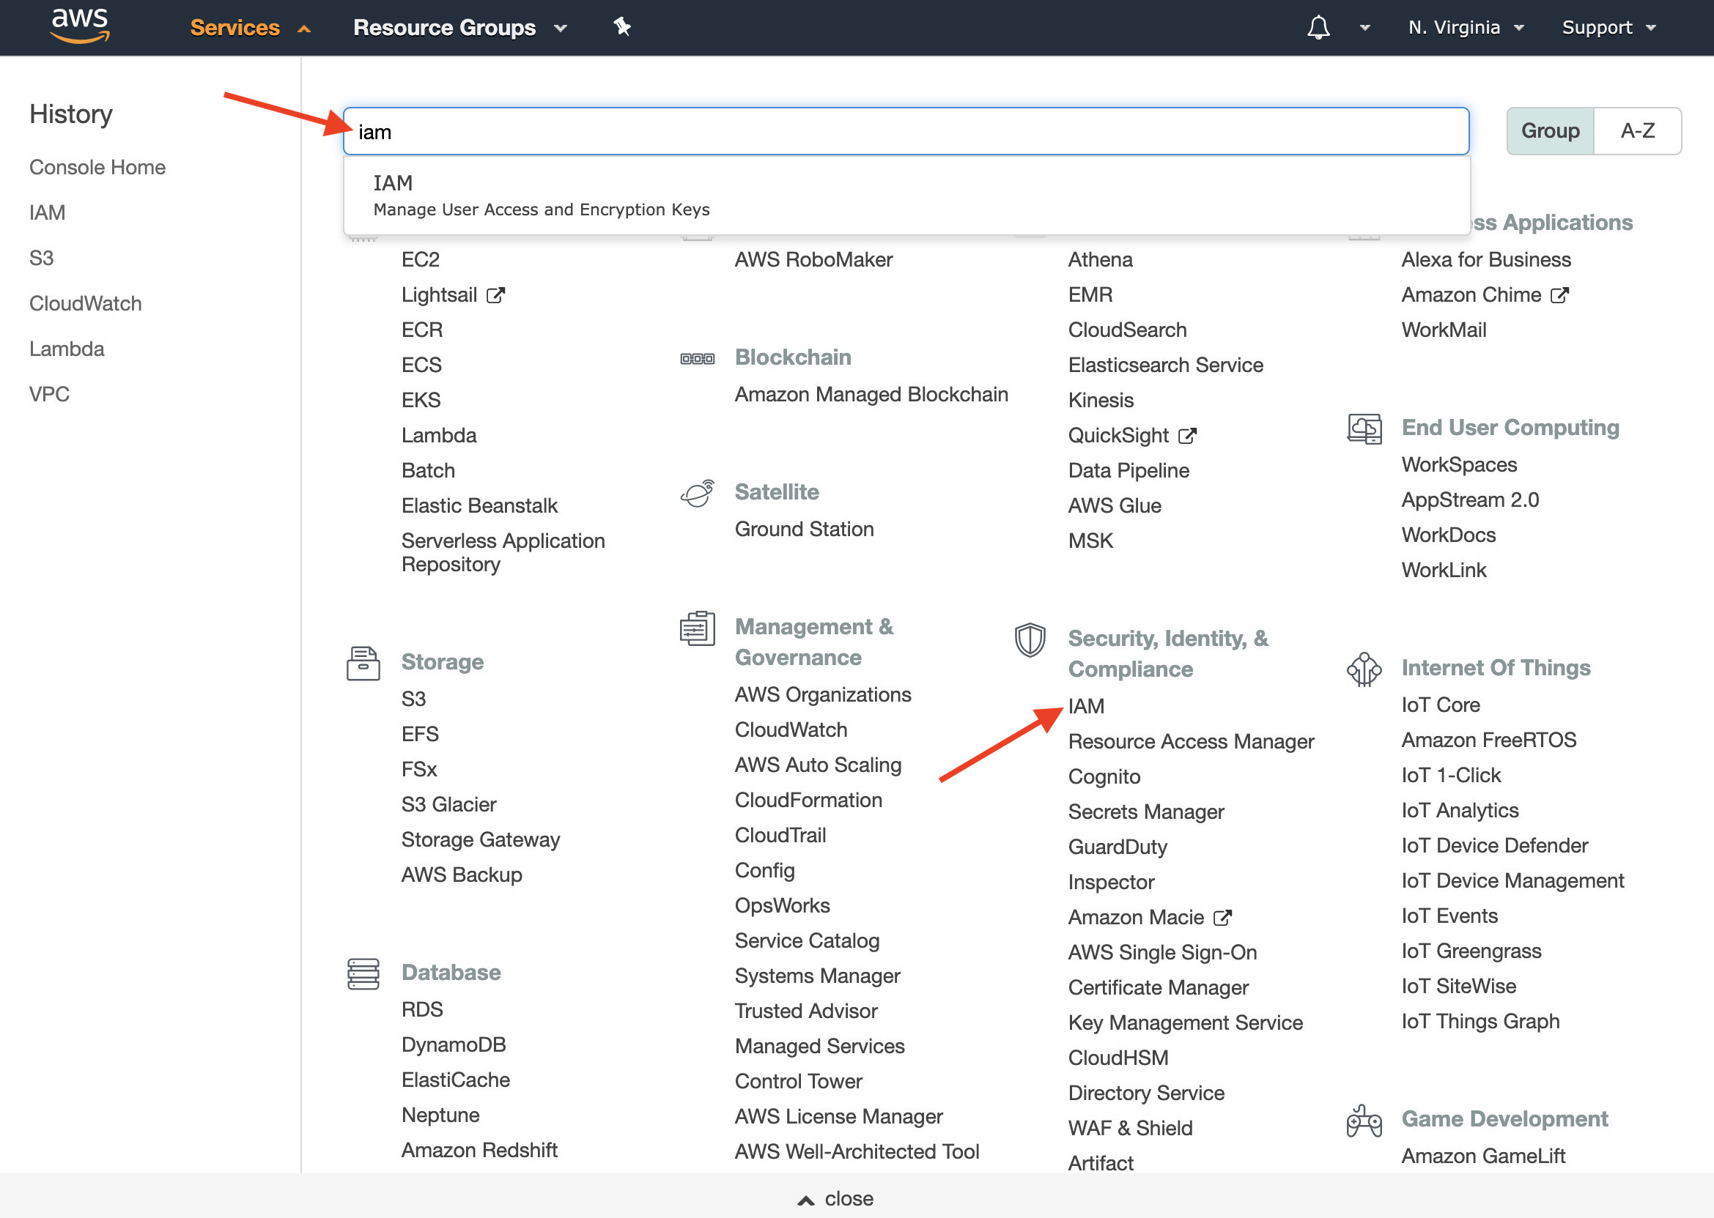The image size is (1714, 1218).
Task: Open Amazon GameLift
Action: 1483,1156
